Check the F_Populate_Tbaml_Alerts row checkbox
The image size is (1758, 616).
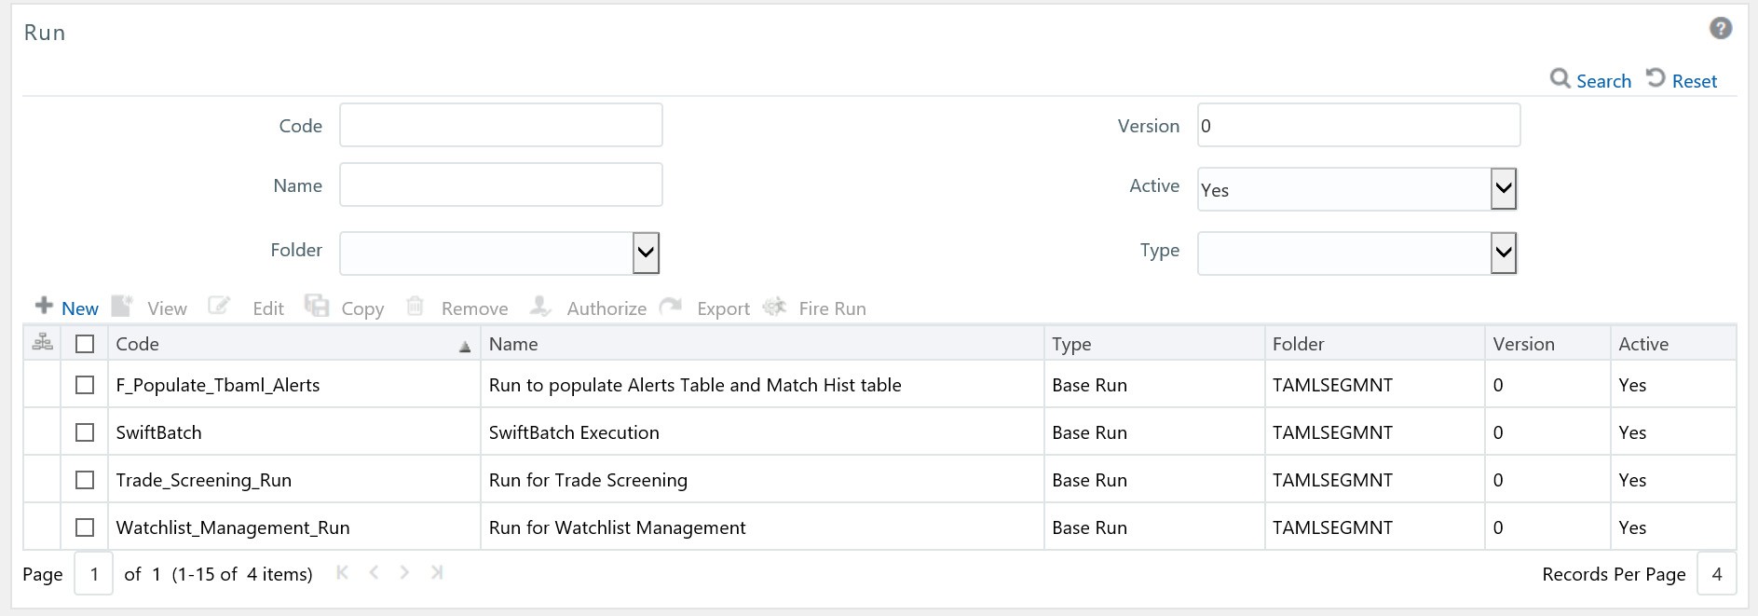tap(85, 385)
